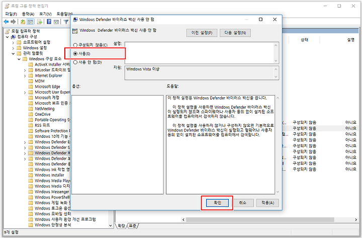Click the folder icon beside Windows 설정
The height and width of the screenshot is (238, 362).
click(19, 48)
